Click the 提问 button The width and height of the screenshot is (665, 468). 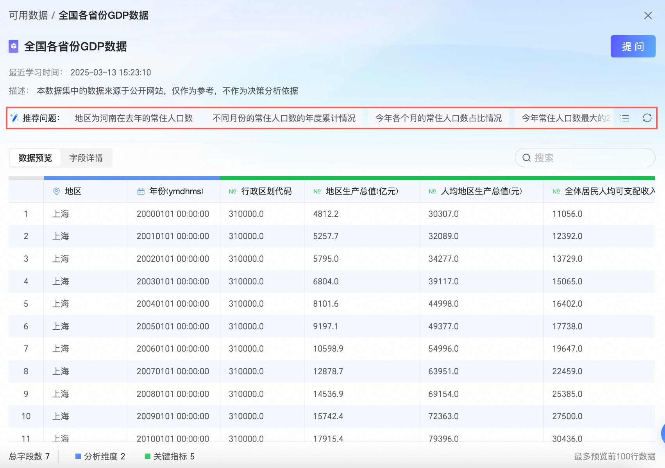(633, 46)
